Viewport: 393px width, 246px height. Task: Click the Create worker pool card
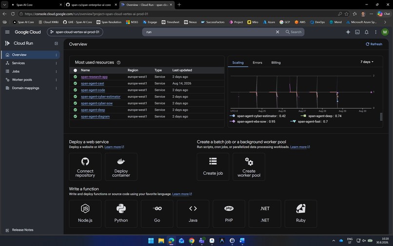(x=249, y=166)
